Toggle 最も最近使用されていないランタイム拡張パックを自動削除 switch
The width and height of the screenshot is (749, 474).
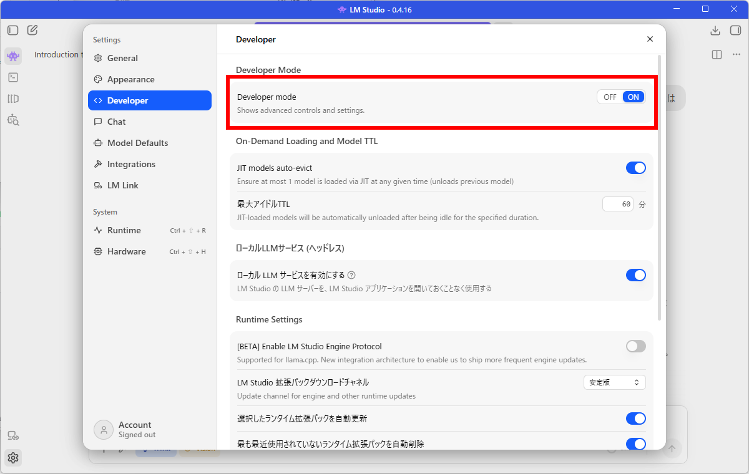636,444
